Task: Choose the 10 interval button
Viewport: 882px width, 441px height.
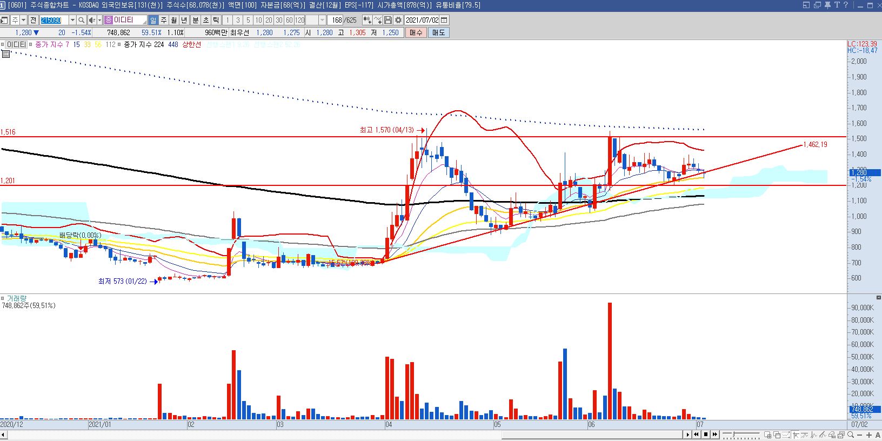Action: 258,20
